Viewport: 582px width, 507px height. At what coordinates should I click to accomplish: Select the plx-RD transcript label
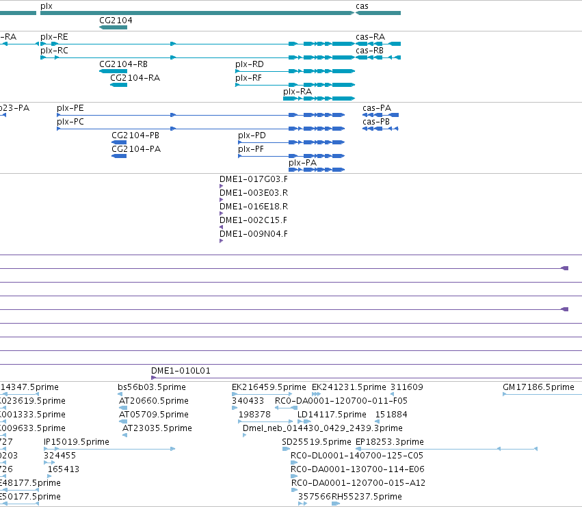coord(250,64)
